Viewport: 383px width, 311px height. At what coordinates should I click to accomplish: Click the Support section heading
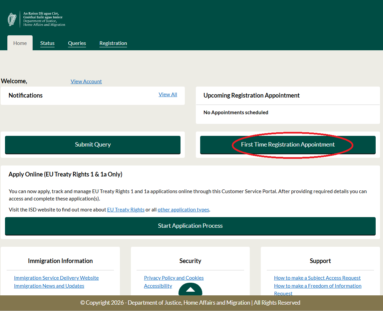320,261
